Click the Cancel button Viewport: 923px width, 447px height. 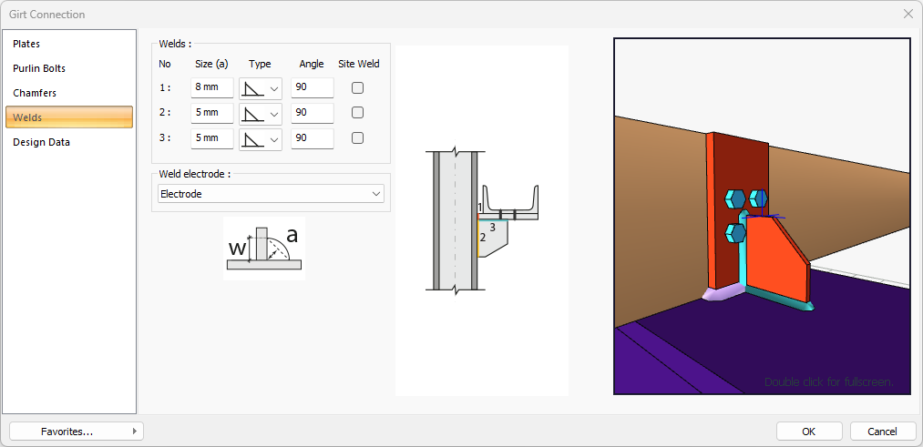click(x=882, y=432)
